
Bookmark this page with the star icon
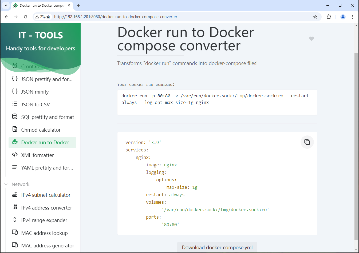(315, 17)
